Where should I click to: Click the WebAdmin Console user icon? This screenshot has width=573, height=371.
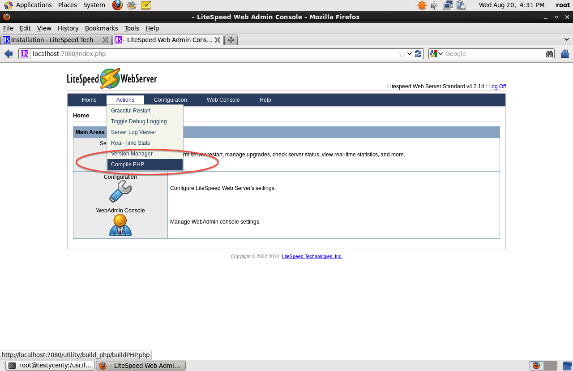[120, 225]
